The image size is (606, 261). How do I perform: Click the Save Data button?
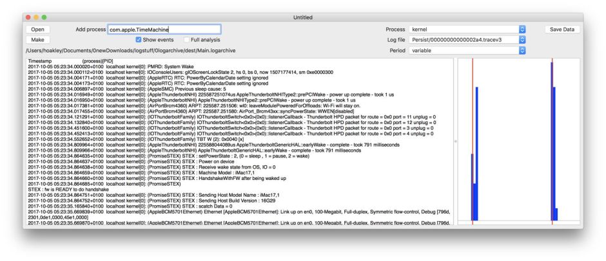pos(562,29)
